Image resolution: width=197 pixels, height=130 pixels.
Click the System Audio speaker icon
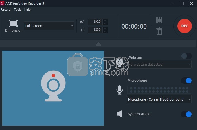pyautogui.click(x=119, y=114)
